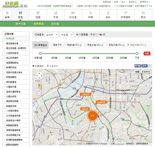Open the 台北市 city dropdown
The width and height of the screenshot is (155, 147).
51,34
